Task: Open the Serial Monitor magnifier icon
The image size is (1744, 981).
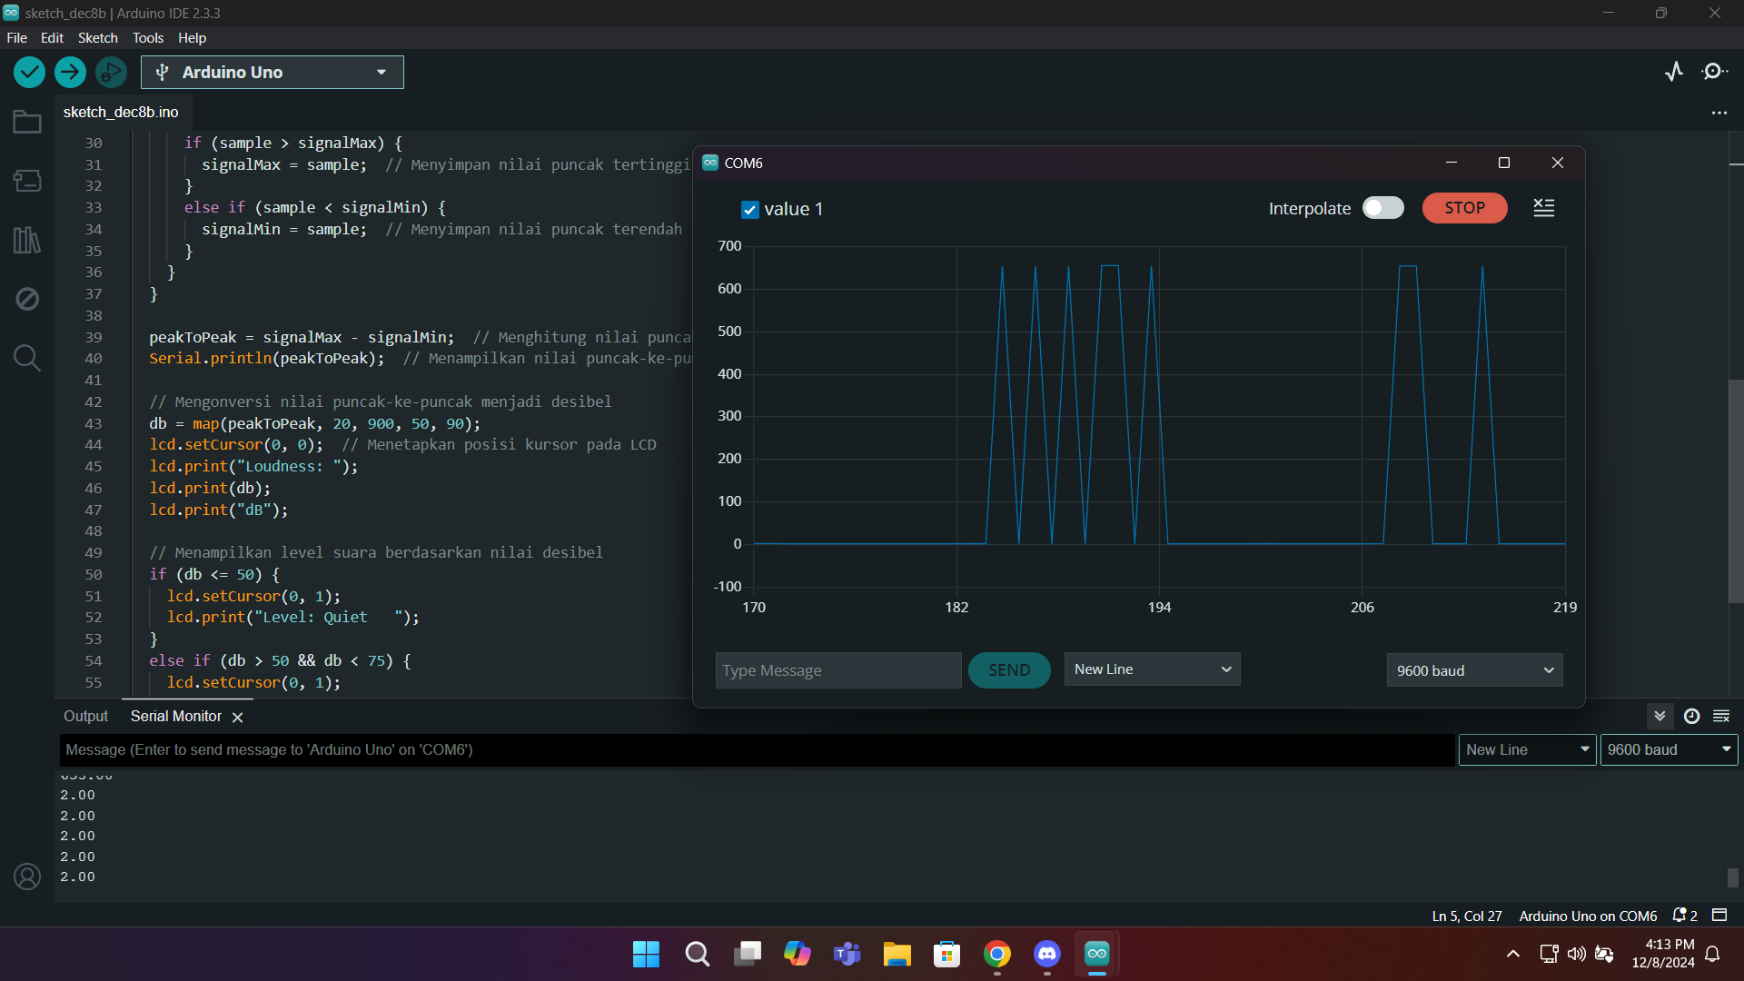Action: pyautogui.click(x=1714, y=72)
